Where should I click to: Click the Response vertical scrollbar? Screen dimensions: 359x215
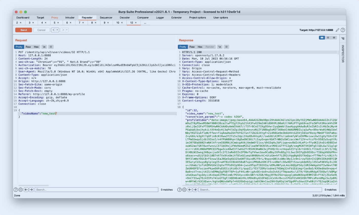tap(338, 53)
